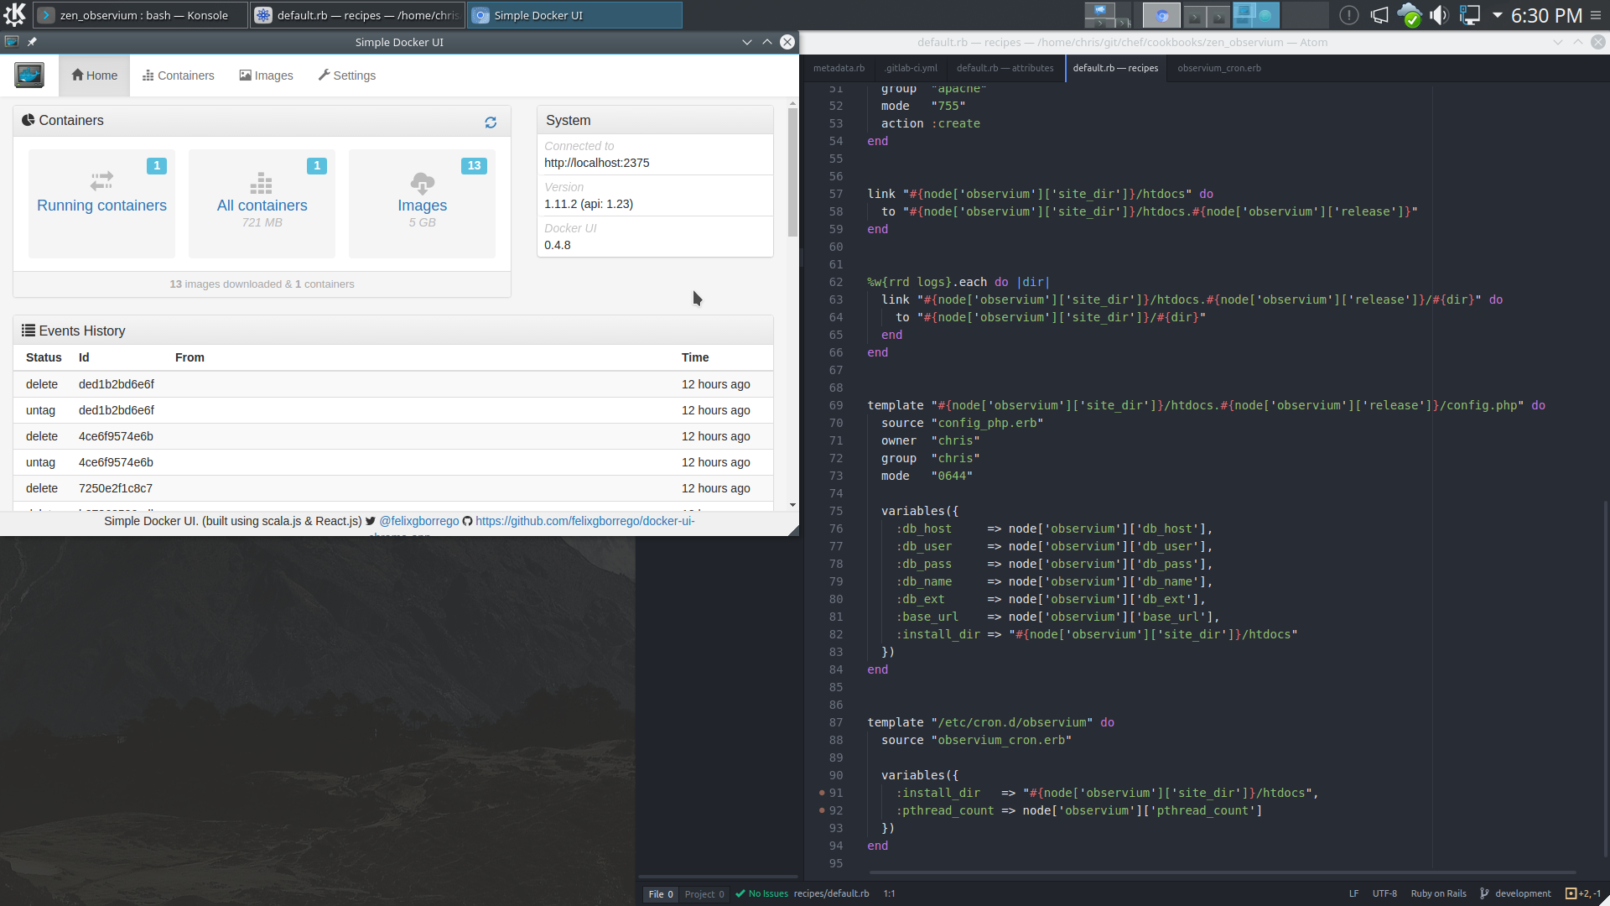
Task: Switch to the Atom default.rb taskbar entry
Action: coord(358,15)
